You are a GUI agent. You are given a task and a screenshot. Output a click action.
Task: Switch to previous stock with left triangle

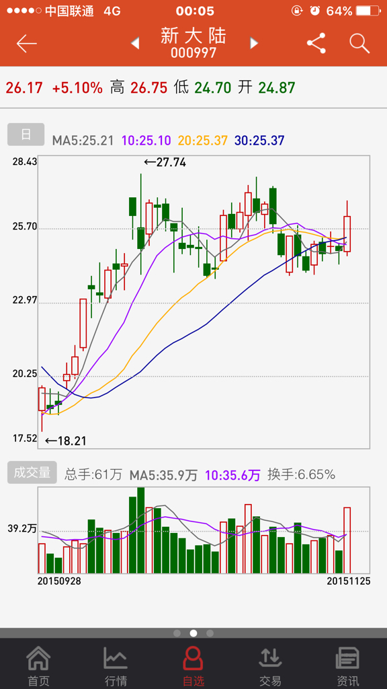point(135,43)
